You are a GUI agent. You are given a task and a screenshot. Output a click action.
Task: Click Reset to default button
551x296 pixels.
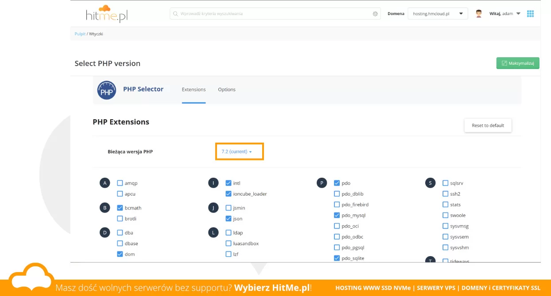[488, 125]
